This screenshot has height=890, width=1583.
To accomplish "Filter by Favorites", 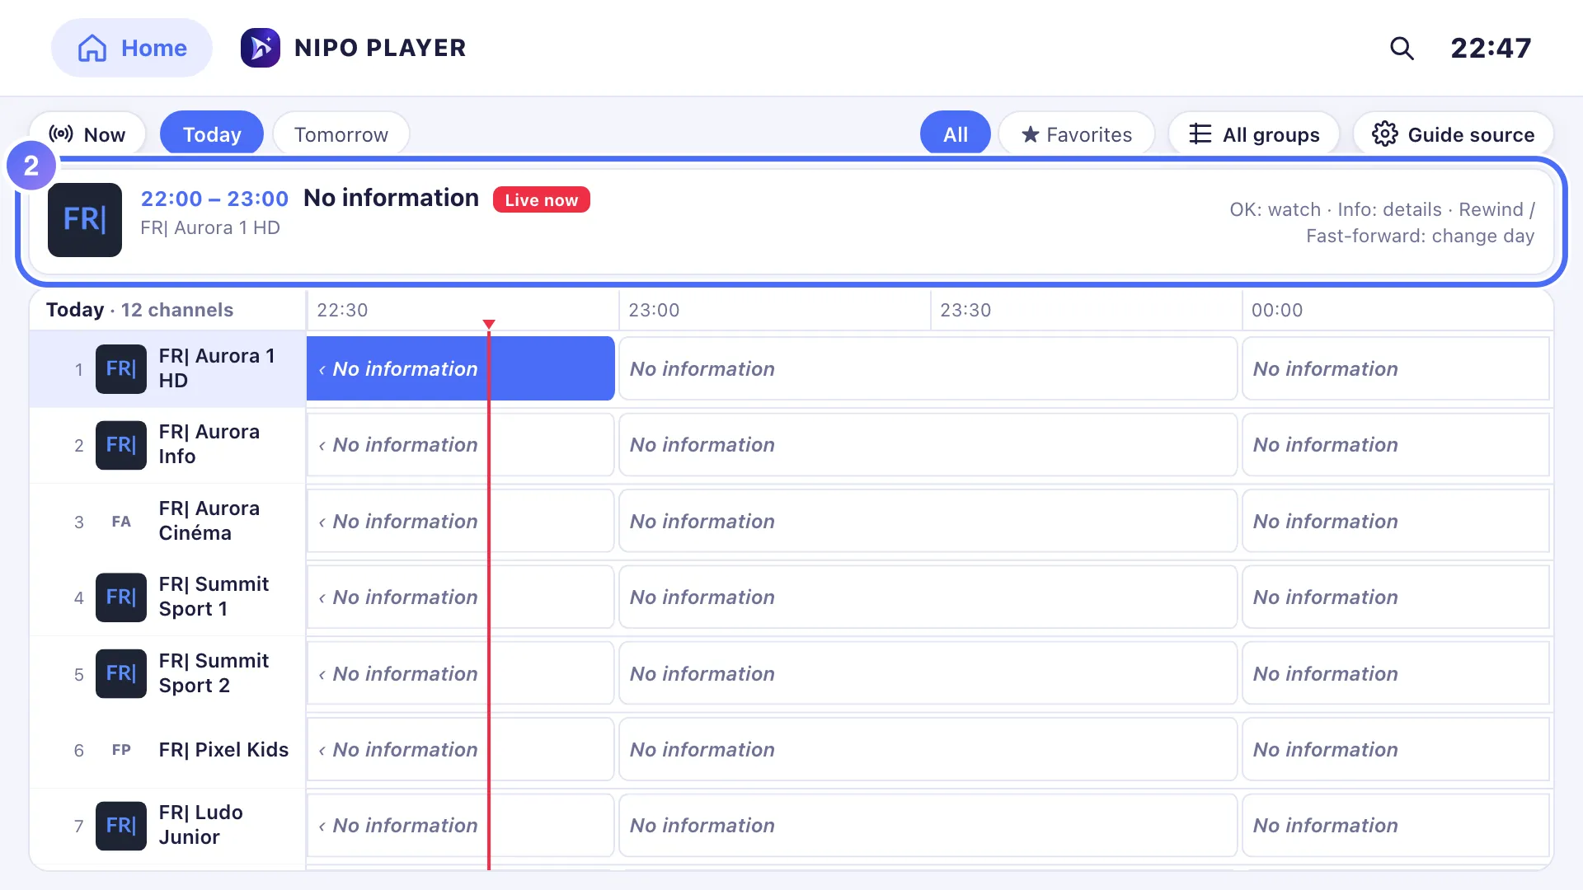I will 1077,134.
